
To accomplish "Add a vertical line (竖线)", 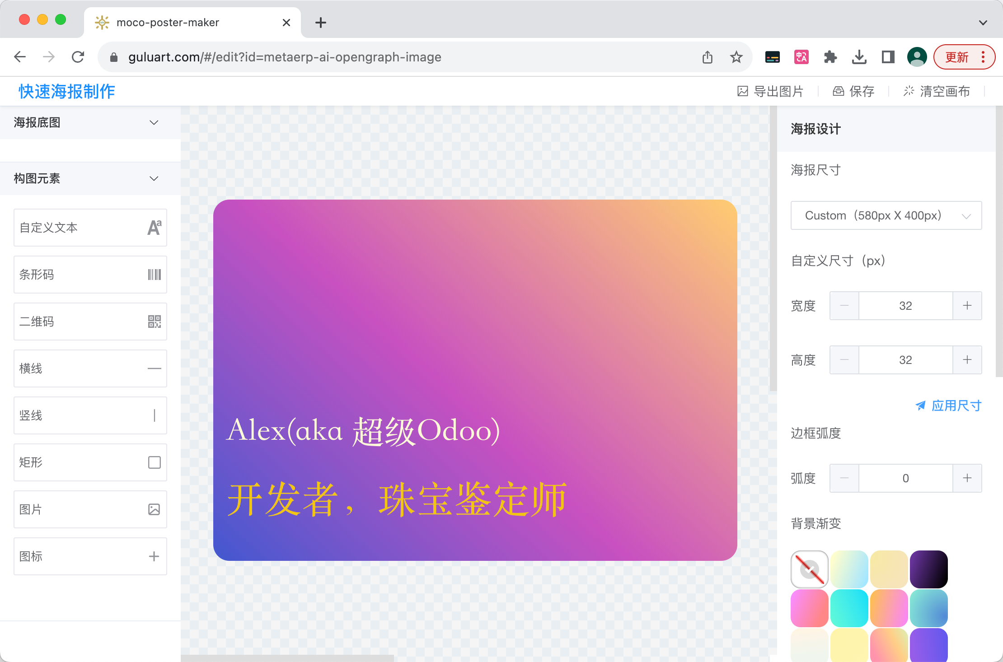I will (90, 415).
